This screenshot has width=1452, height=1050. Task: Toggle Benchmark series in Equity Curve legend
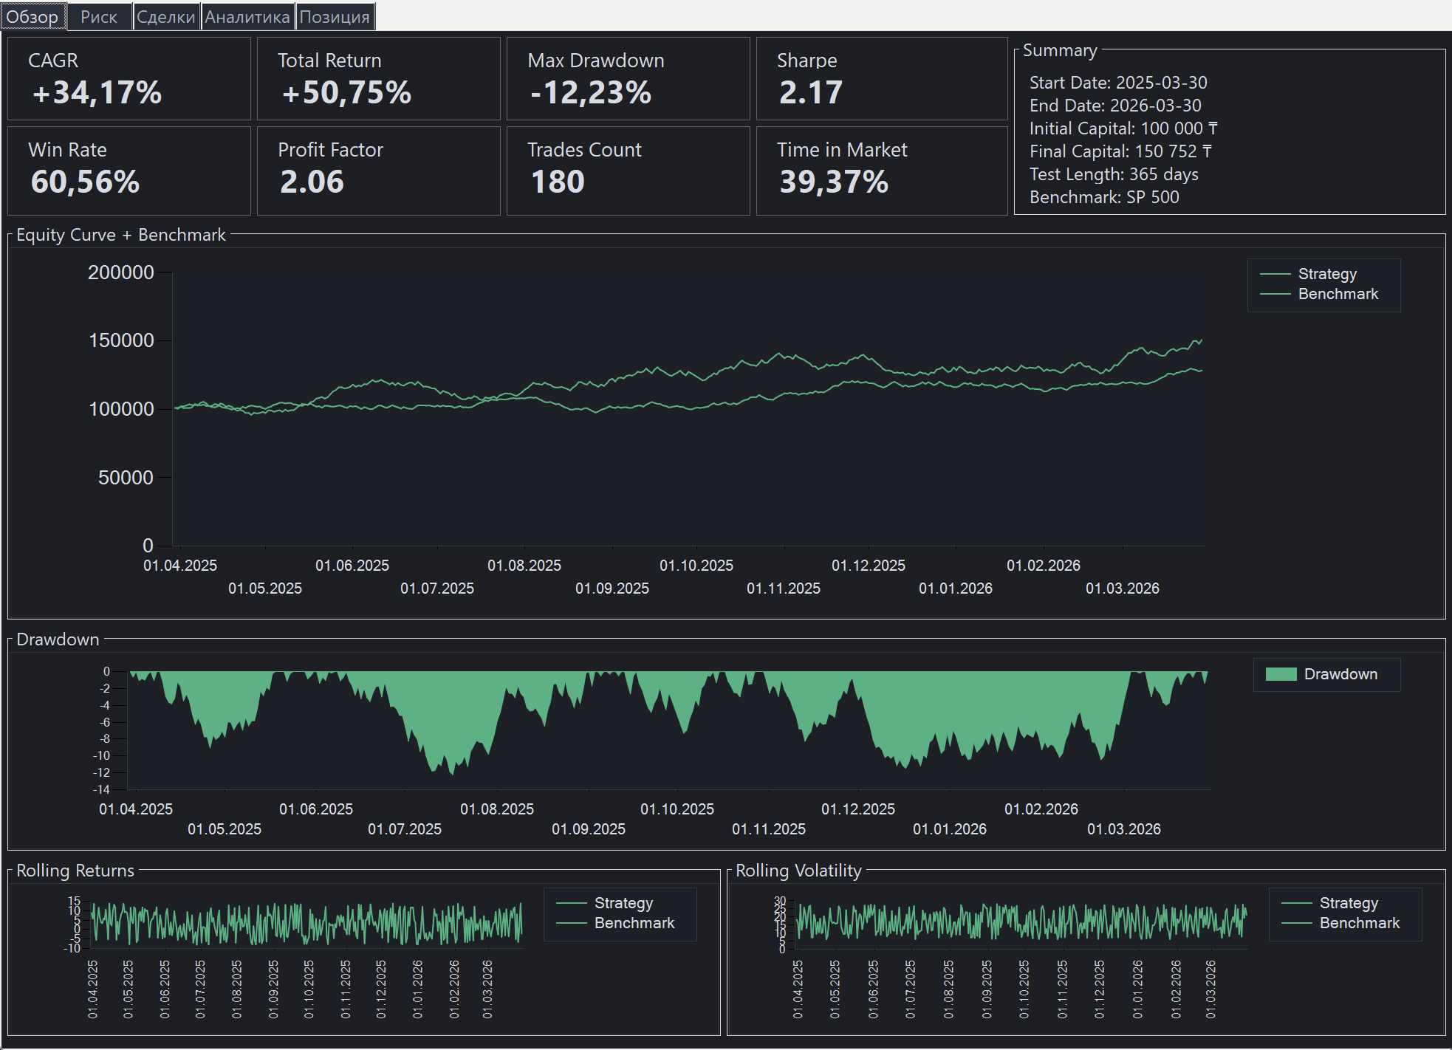coord(1337,294)
